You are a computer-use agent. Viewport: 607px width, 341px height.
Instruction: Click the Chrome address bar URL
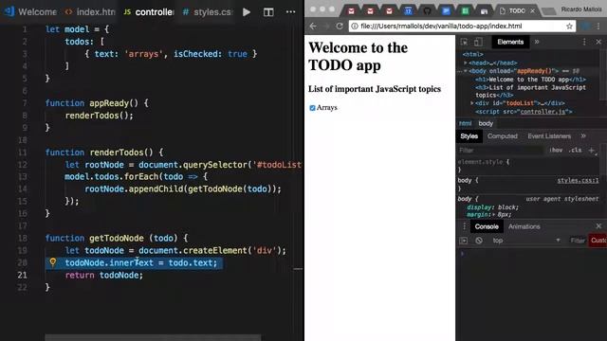coord(441,27)
